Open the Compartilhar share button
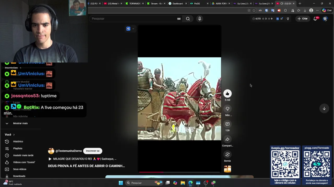This screenshot has width=334, height=187. click(228, 139)
